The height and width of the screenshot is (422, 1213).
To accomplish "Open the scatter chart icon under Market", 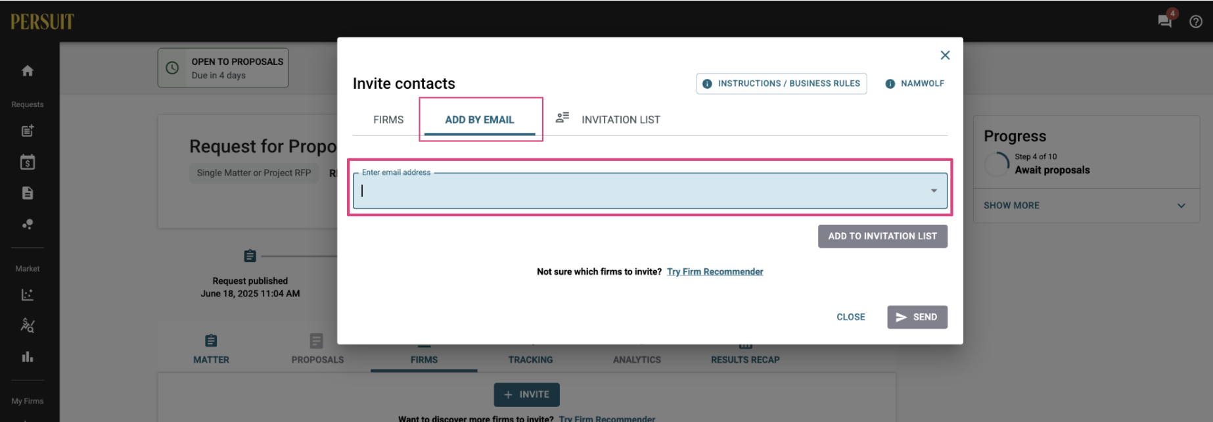I will 27,294.
